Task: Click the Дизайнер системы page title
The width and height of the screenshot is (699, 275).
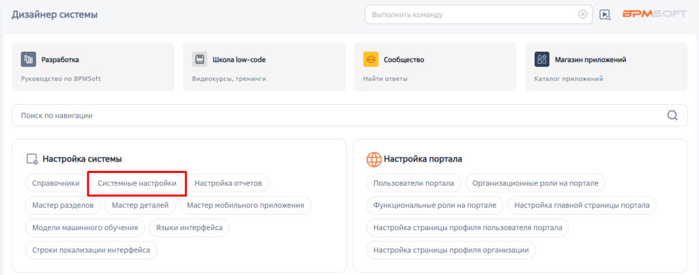Action: [x=55, y=14]
